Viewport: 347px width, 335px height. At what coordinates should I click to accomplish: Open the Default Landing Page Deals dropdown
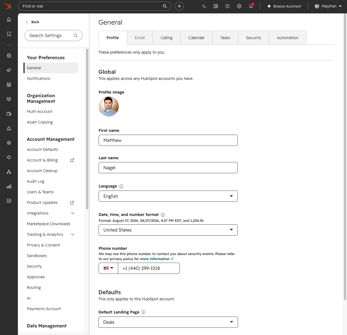pos(168,322)
